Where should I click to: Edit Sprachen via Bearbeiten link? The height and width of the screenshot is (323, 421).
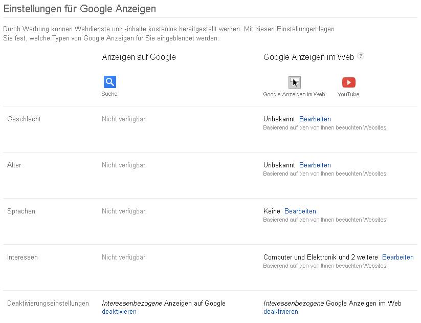(x=300, y=211)
